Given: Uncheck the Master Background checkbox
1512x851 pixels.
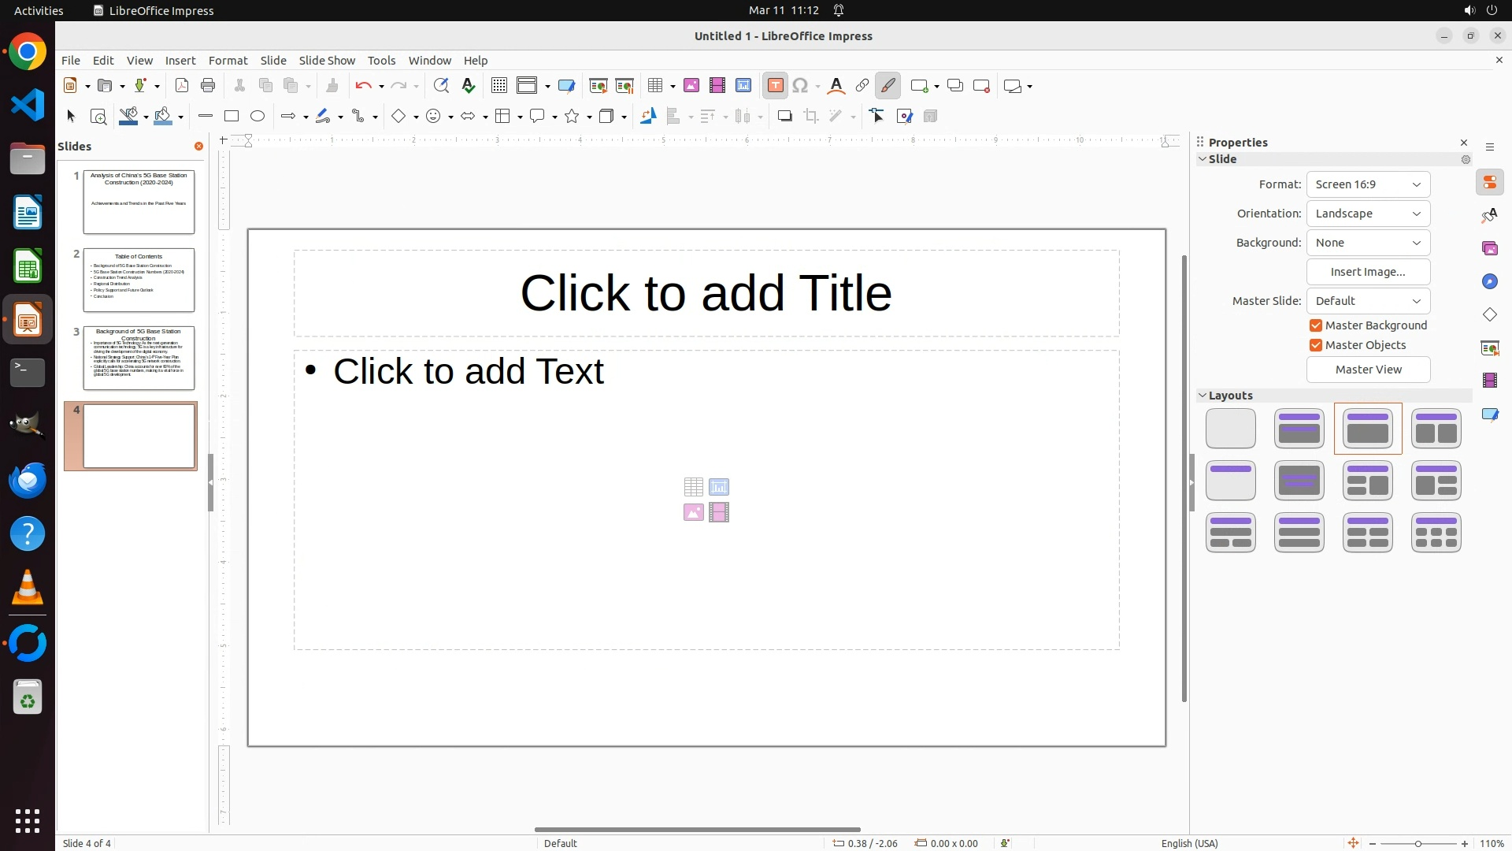Looking at the screenshot, I should click(1316, 325).
